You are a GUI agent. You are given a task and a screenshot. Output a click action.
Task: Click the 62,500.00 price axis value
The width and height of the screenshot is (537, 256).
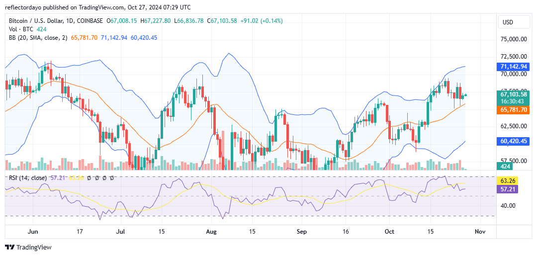[x=514, y=126]
